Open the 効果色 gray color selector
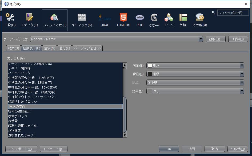252x156 pixels. [241, 91]
